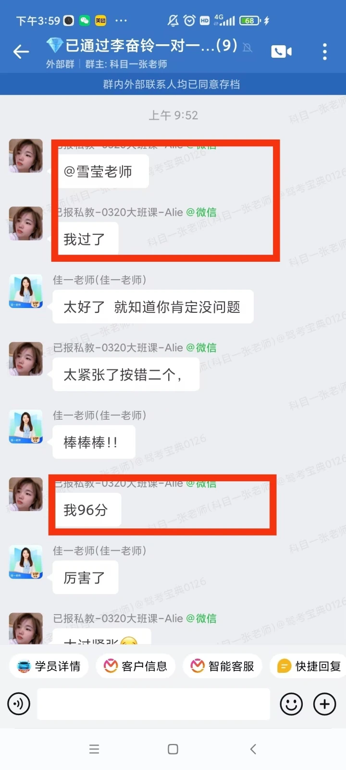Tap Android back navigation chevron
Image resolution: width=346 pixels, height=770 pixels.
253,749
